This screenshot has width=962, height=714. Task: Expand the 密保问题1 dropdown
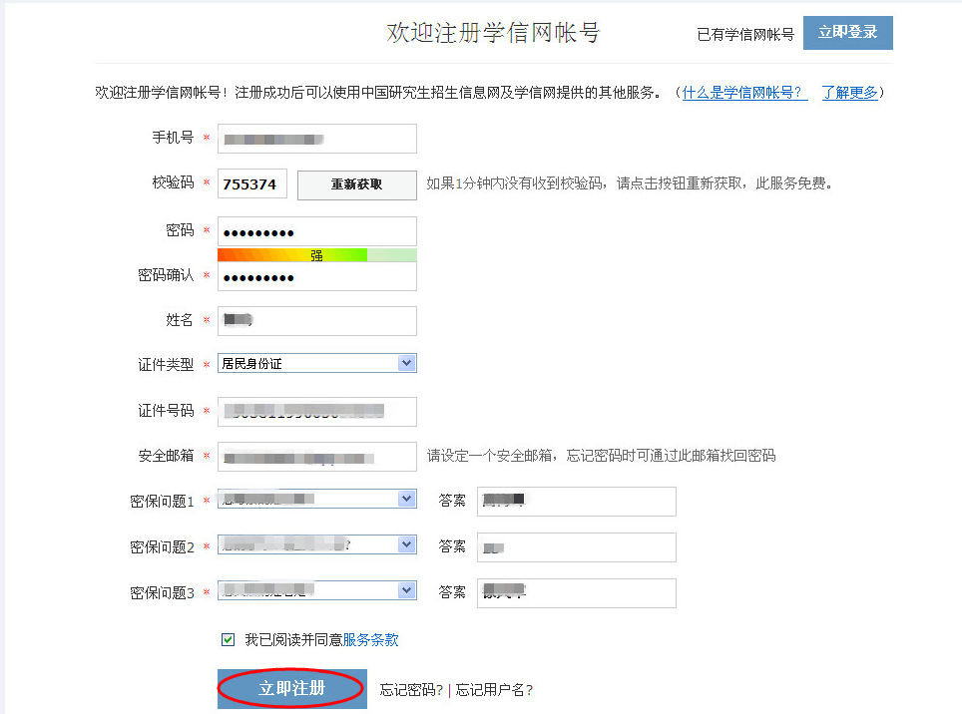click(316, 499)
